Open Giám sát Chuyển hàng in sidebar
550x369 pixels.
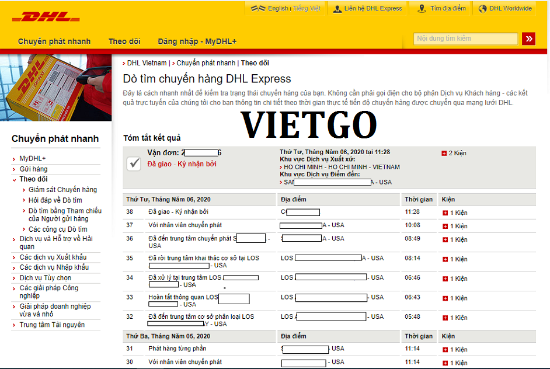tap(62, 190)
